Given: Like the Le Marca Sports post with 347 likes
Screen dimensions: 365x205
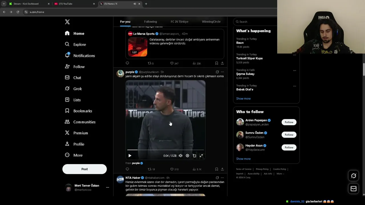Looking at the screenshot, I should [x=174, y=63].
